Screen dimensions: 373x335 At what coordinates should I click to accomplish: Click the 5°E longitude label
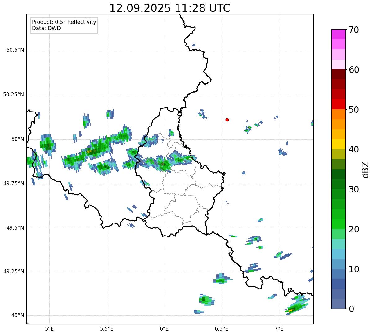[x=49, y=328]
